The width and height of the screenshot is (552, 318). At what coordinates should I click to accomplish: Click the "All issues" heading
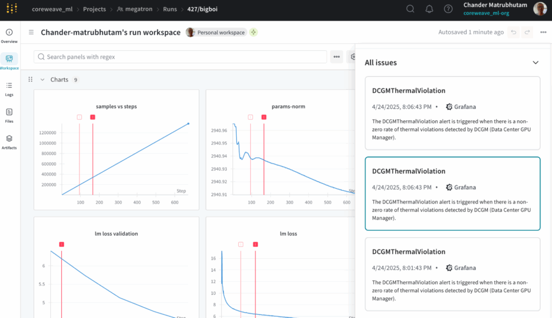click(381, 63)
